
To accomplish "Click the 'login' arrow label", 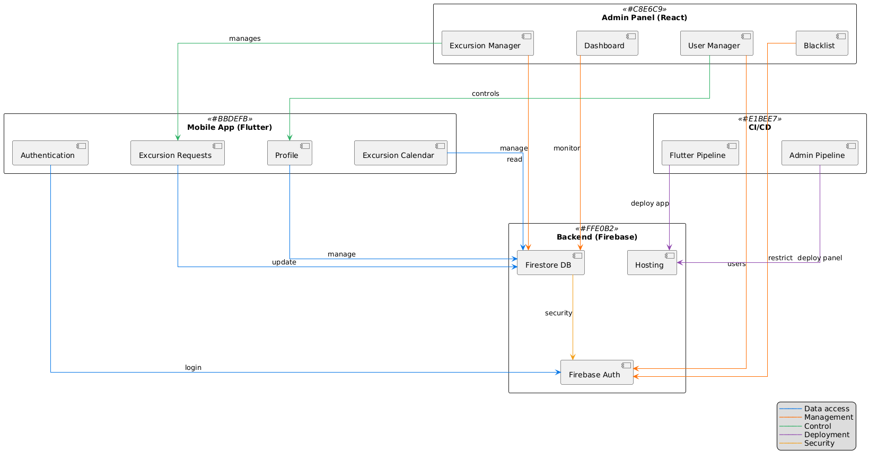I will (x=193, y=368).
